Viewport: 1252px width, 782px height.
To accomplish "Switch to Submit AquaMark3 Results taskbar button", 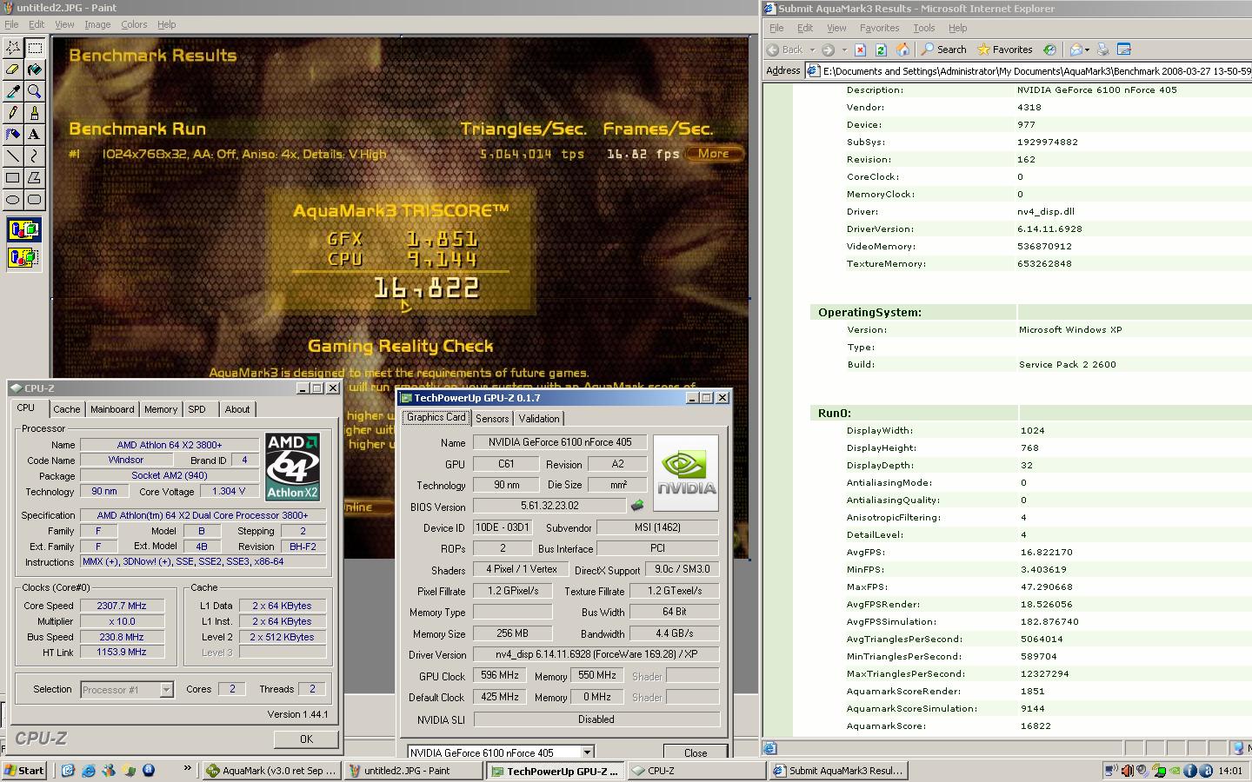I will [x=838, y=770].
